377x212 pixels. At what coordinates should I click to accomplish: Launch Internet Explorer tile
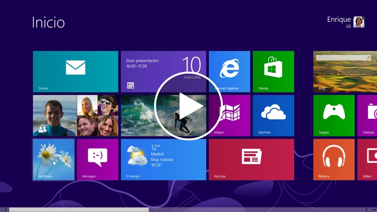(x=229, y=71)
